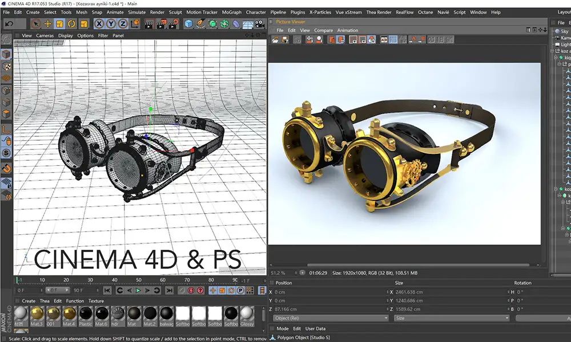The width and height of the screenshot is (571, 342).
Task: Click the Size Y value stepper arrows
Action: [508, 300]
